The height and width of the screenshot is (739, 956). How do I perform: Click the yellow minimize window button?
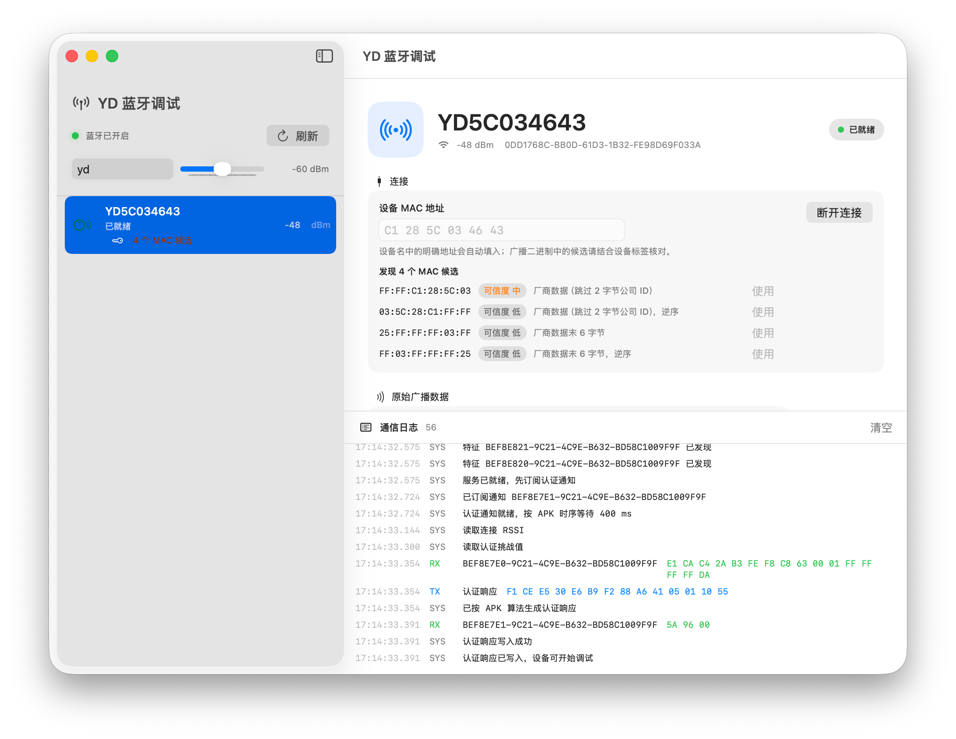[x=92, y=56]
